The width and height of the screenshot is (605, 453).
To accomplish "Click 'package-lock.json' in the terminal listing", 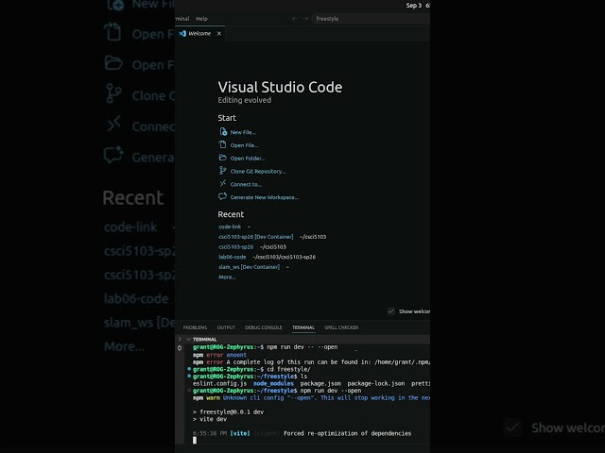I will (x=376, y=384).
